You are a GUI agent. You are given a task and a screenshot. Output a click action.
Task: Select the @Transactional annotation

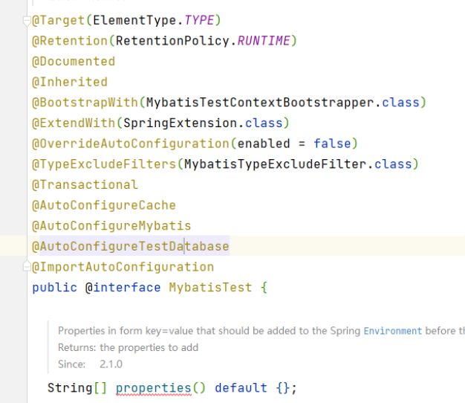pos(85,184)
